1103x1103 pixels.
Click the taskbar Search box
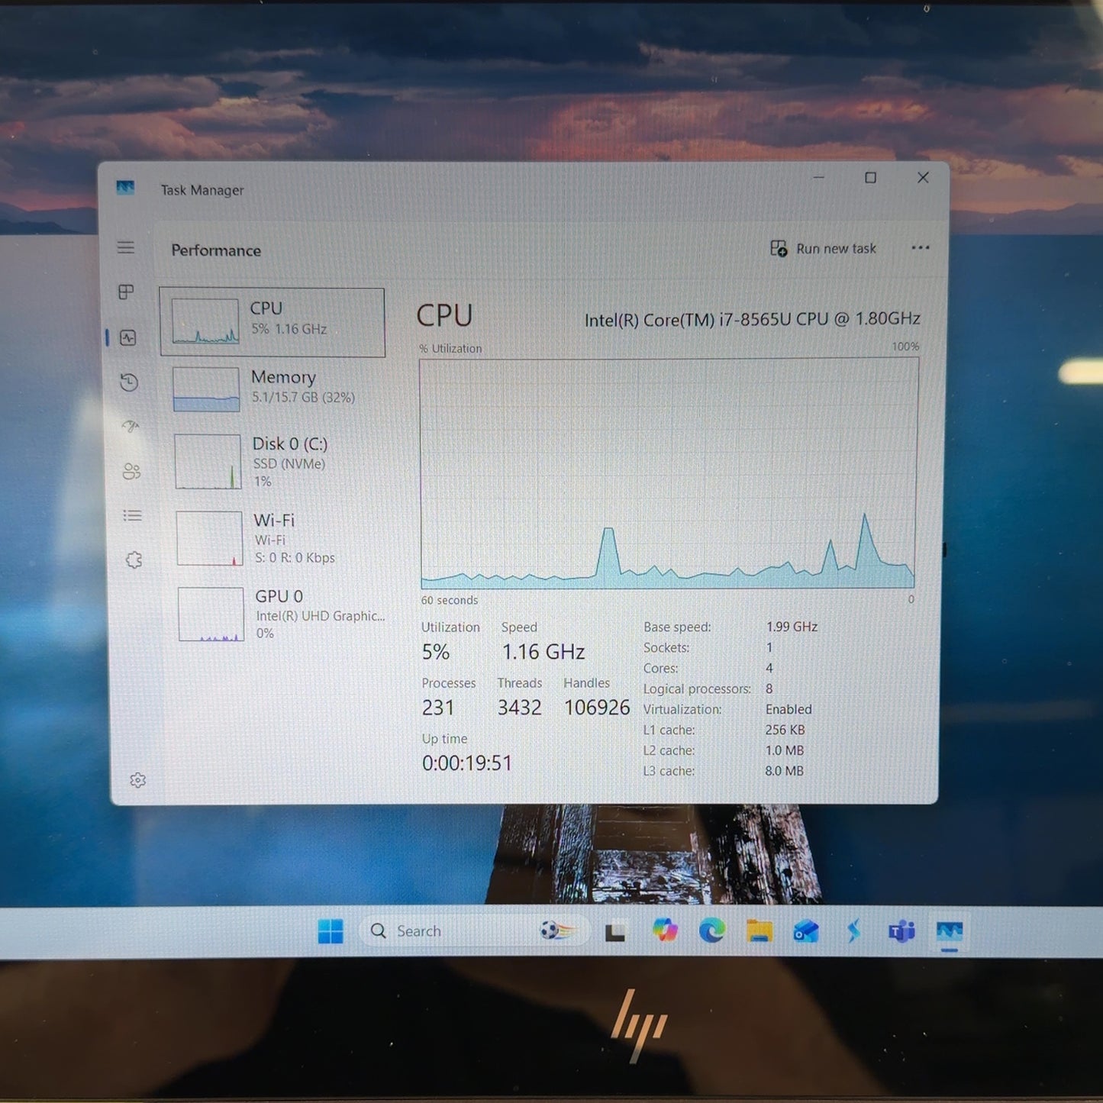point(473,931)
